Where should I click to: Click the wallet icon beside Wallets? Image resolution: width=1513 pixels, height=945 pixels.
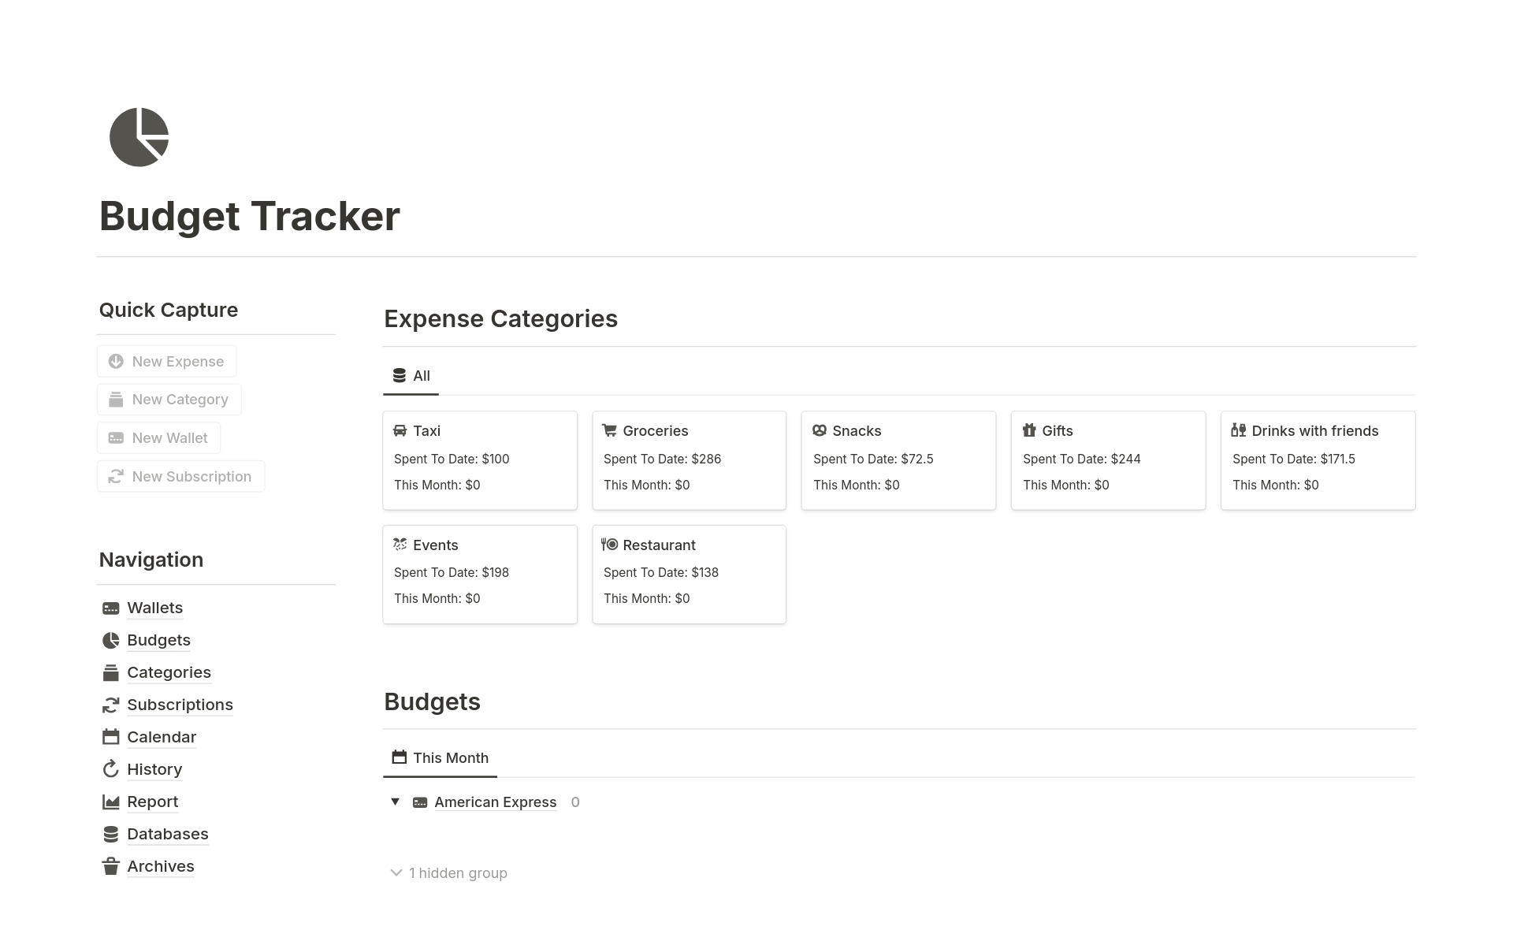point(111,608)
